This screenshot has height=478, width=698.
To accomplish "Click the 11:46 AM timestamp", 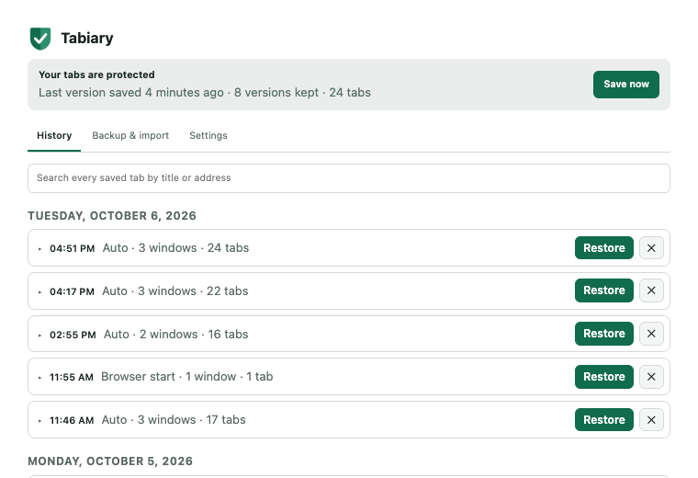I will tap(72, 420).
